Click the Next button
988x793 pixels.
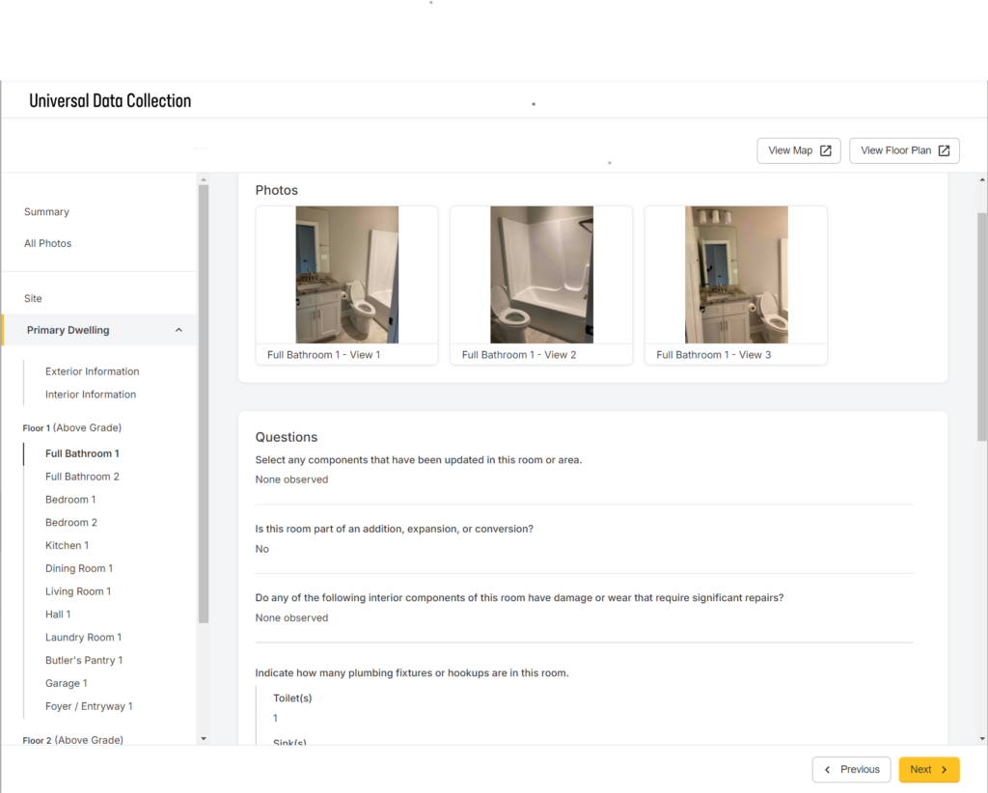click(x=929, y=769)
